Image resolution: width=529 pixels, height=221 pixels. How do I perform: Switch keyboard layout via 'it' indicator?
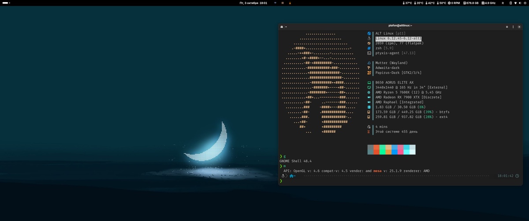coord(503,3)
